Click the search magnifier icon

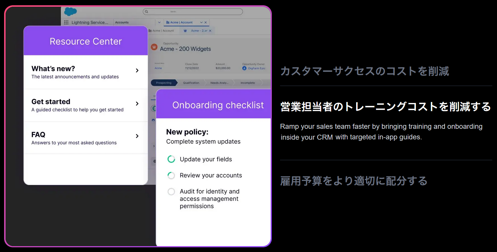(146, 12)
